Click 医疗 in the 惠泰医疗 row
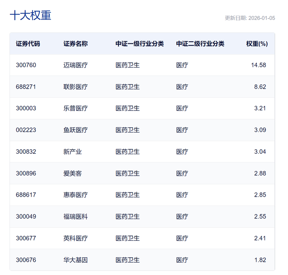288x275 pixels. pos(182,195)
